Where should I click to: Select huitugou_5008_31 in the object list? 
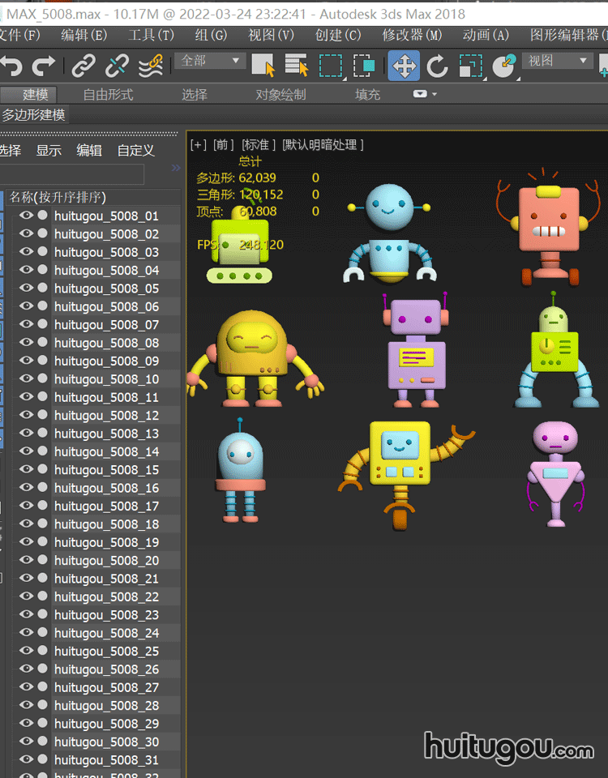[107, 759]
